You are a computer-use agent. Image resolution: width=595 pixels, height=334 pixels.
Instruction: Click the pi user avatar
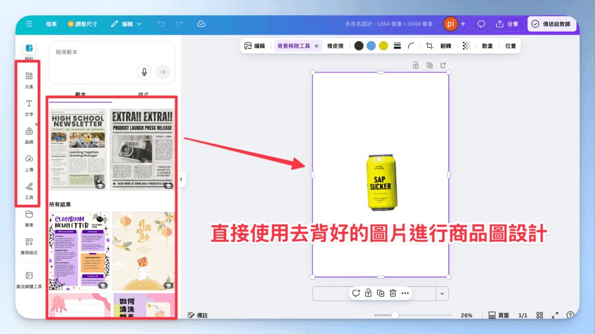pyautogui.click(x=450, y=24)
